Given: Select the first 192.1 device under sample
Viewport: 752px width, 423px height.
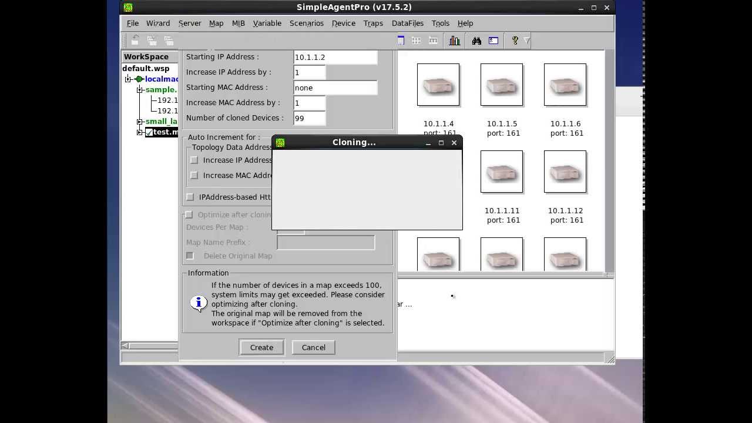Looking at the screenshot, I should tap(167, 100).
